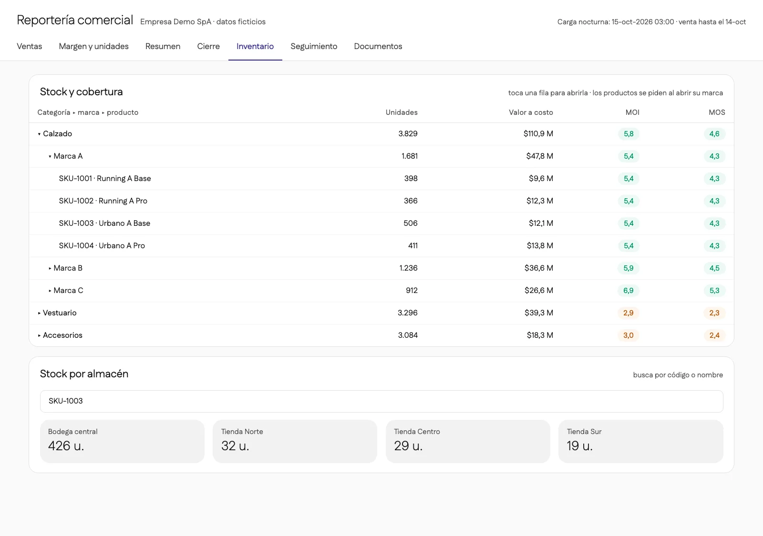The width and height of the screenshot is (763, 536).
Task: Select row SKU-1002 · Running A Pro
Action: click(381, 201)
